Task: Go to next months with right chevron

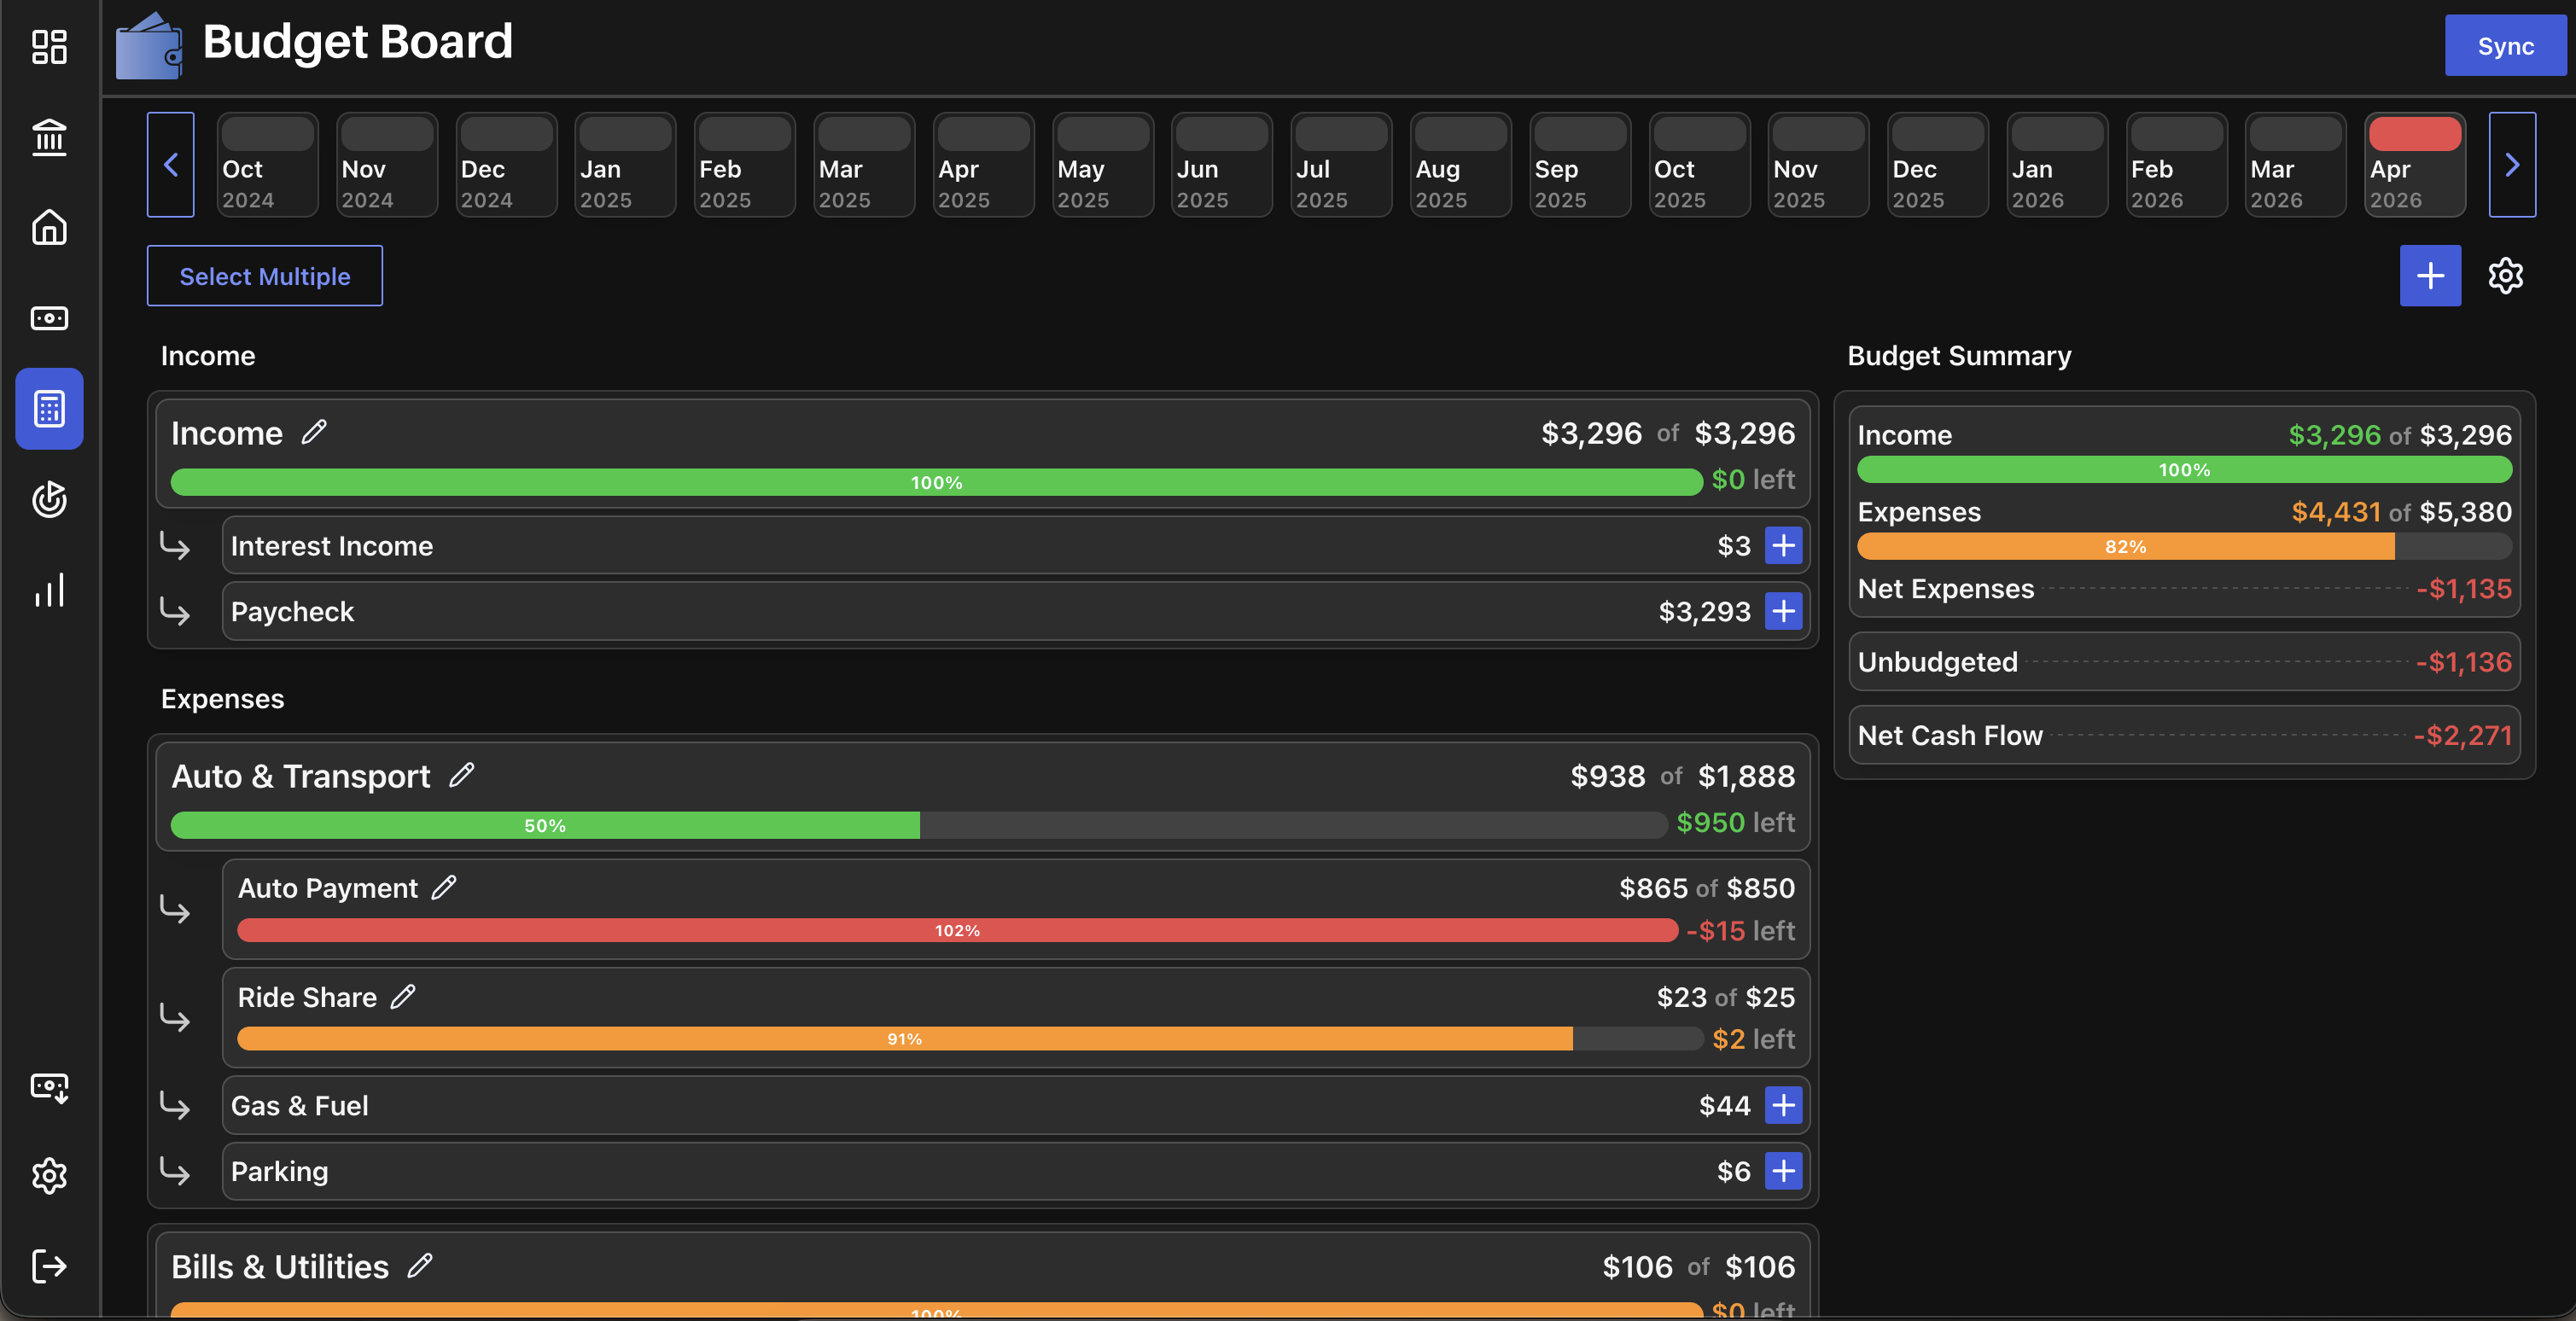Action: pyautogui.click(x=2512, y=164)
